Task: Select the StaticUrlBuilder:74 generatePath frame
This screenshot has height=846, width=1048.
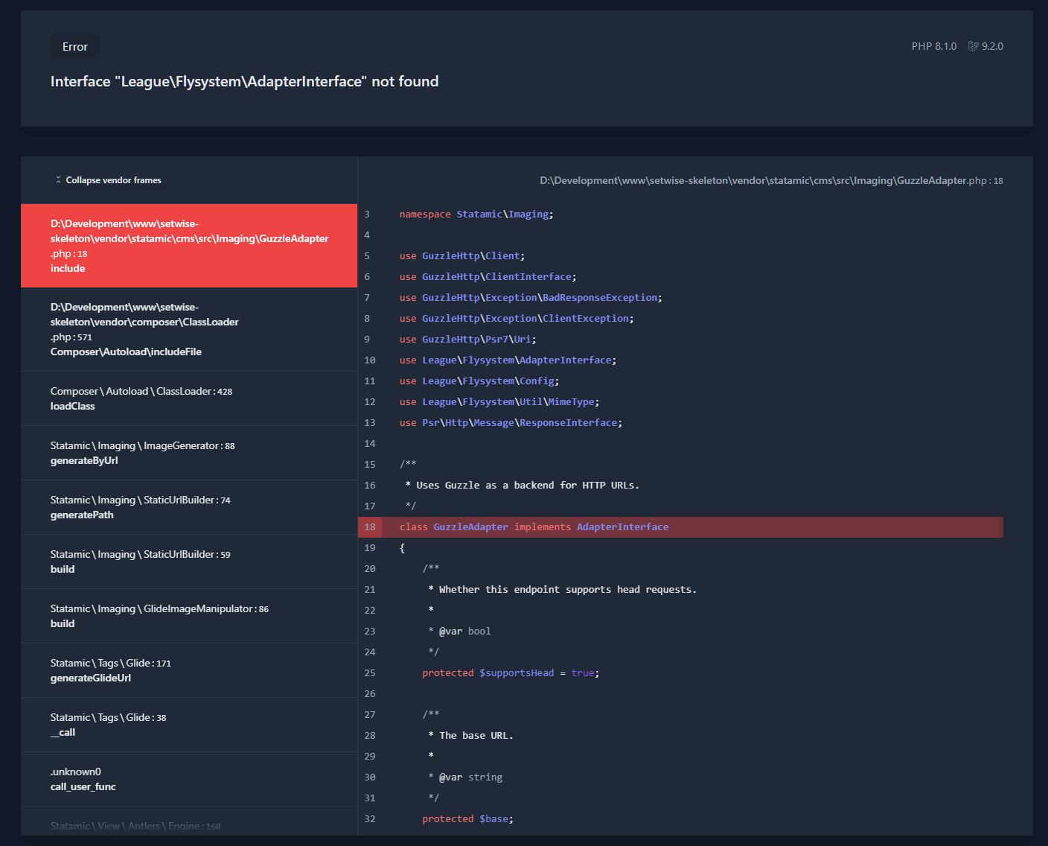Action: point(188,506)
